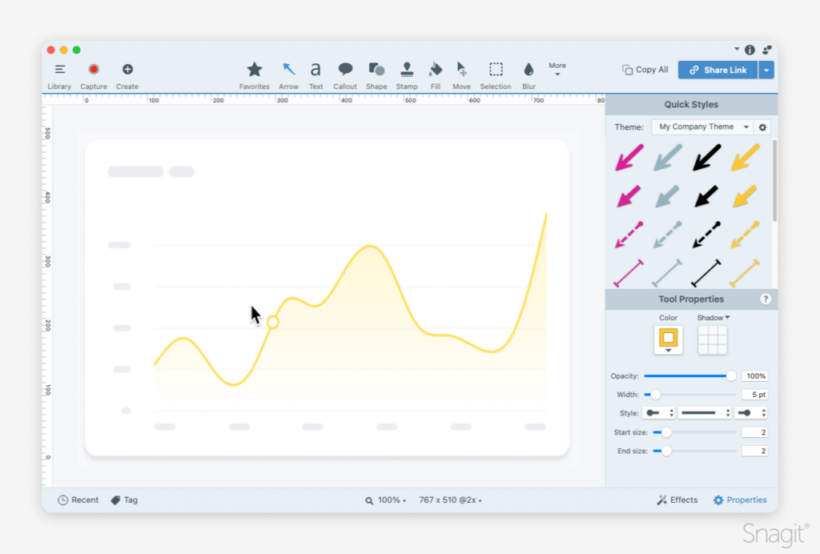Click the Start size value field
The height and width of the screenshot is (554, 820).
[x=754, y=432]
